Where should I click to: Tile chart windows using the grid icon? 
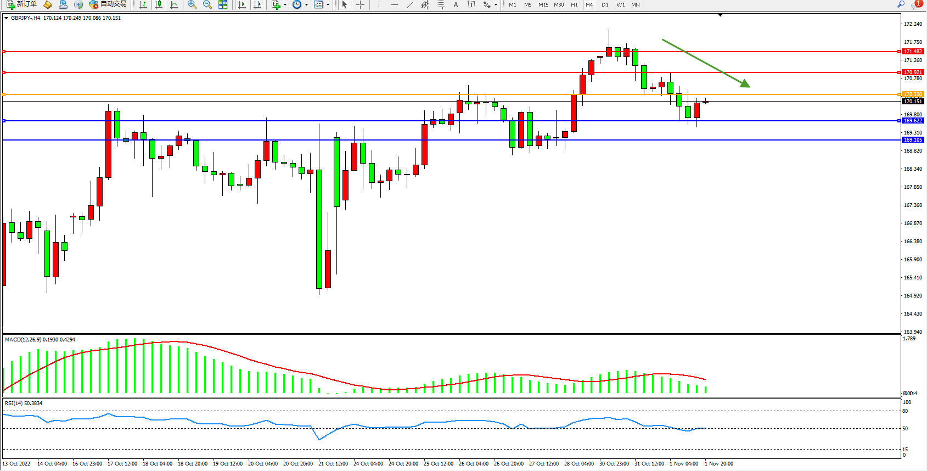coord(223,4)
